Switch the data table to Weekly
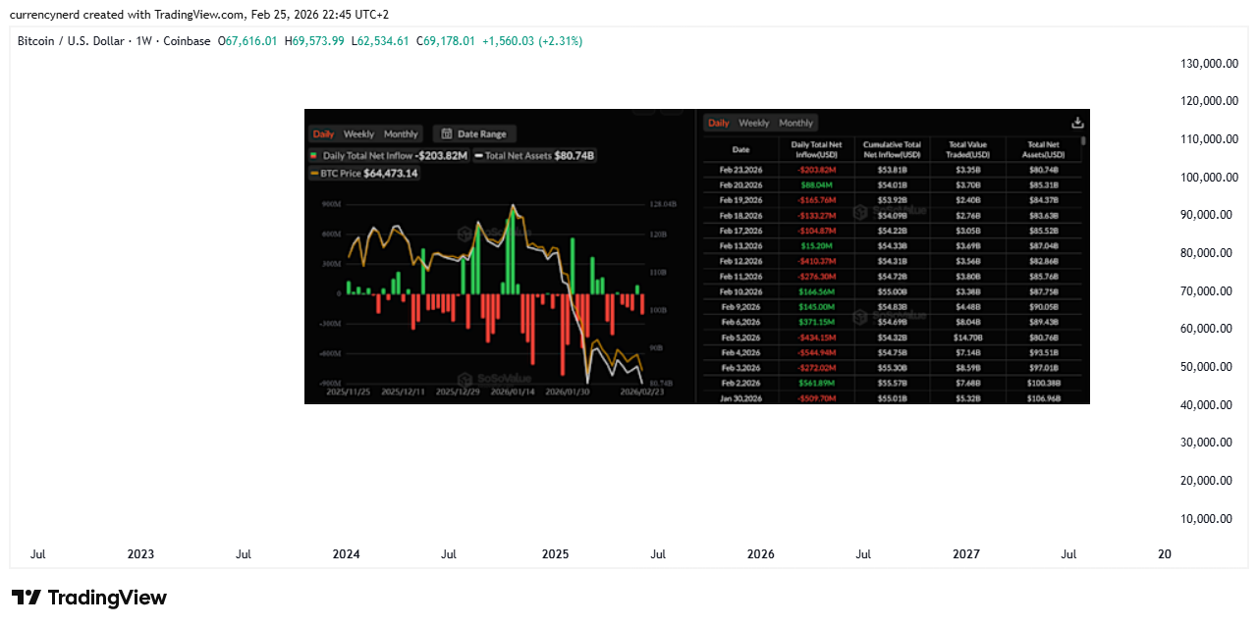The width and height of the screenshot is (1258, 627). point(754,123)
